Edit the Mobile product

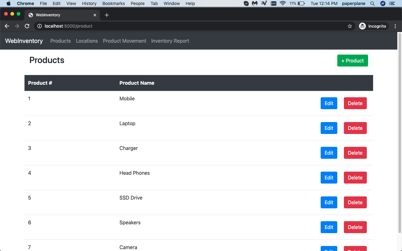[329, 103]
